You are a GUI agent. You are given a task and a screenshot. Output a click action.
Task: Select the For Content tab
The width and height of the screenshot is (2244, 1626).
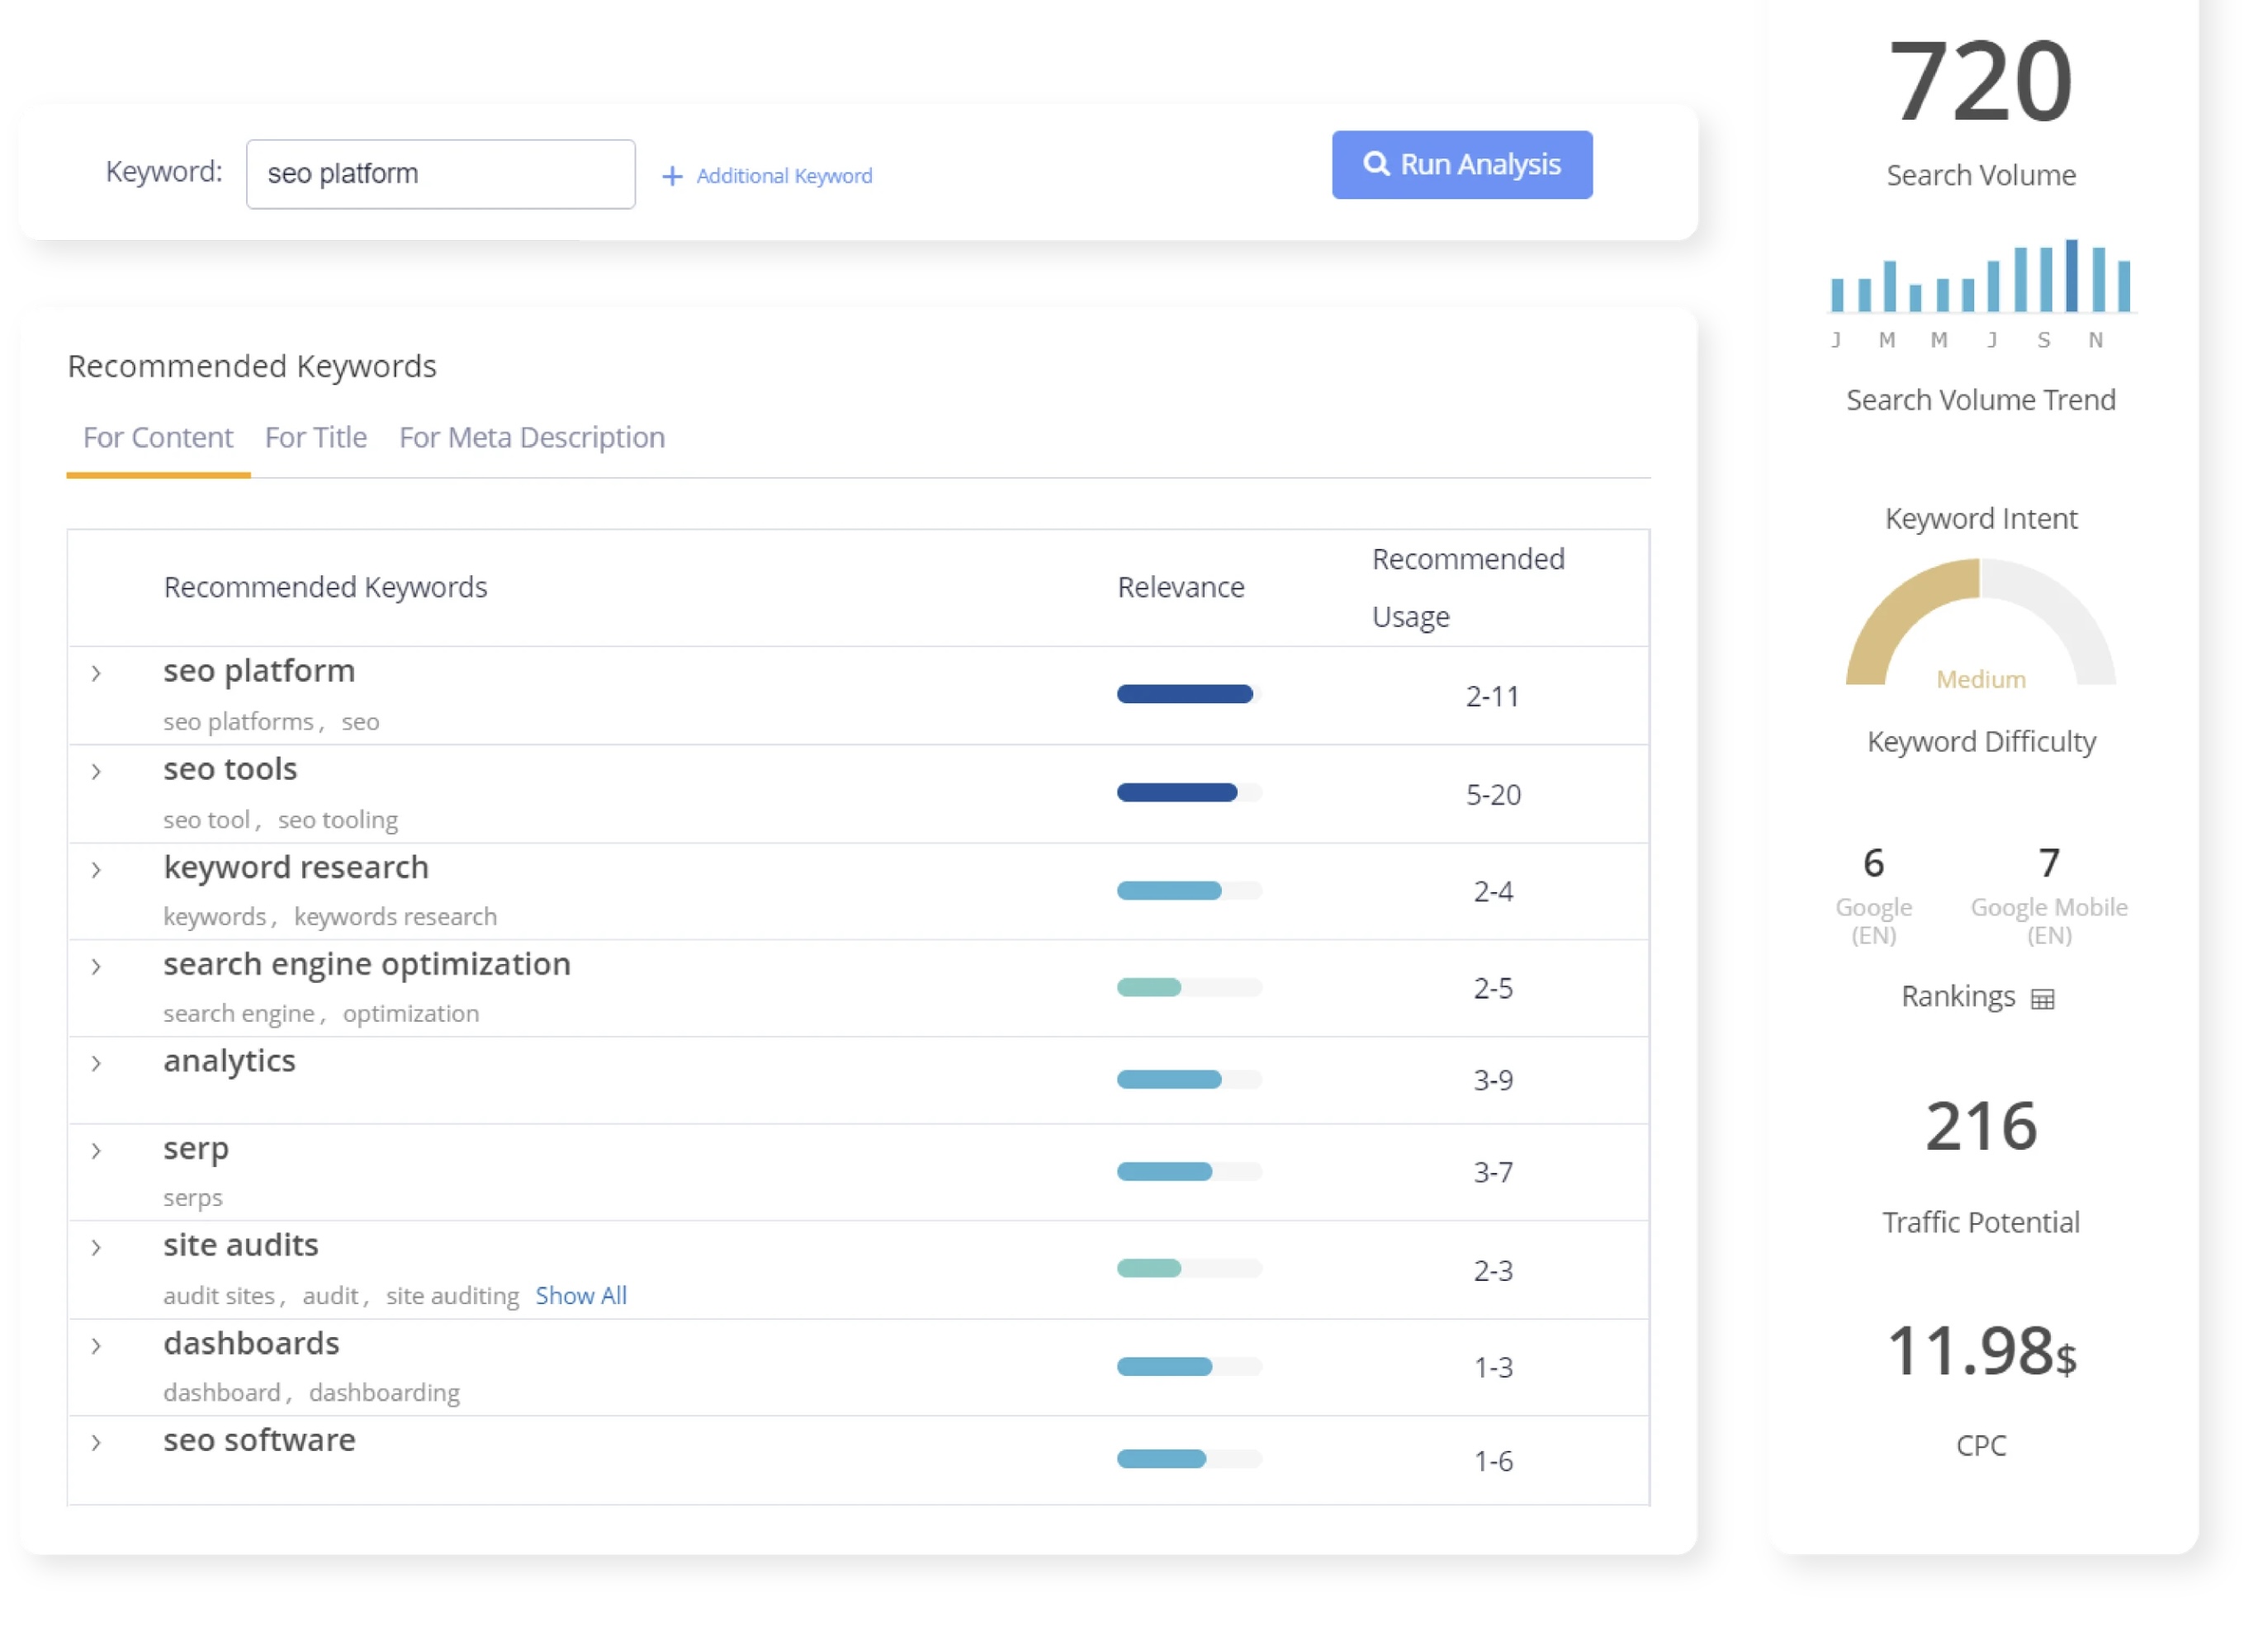point(156,437)
